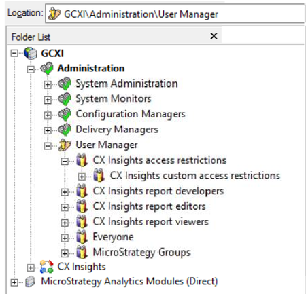
Task: Click the GCXI project source globe icon
Action: (x=31, y=54)
